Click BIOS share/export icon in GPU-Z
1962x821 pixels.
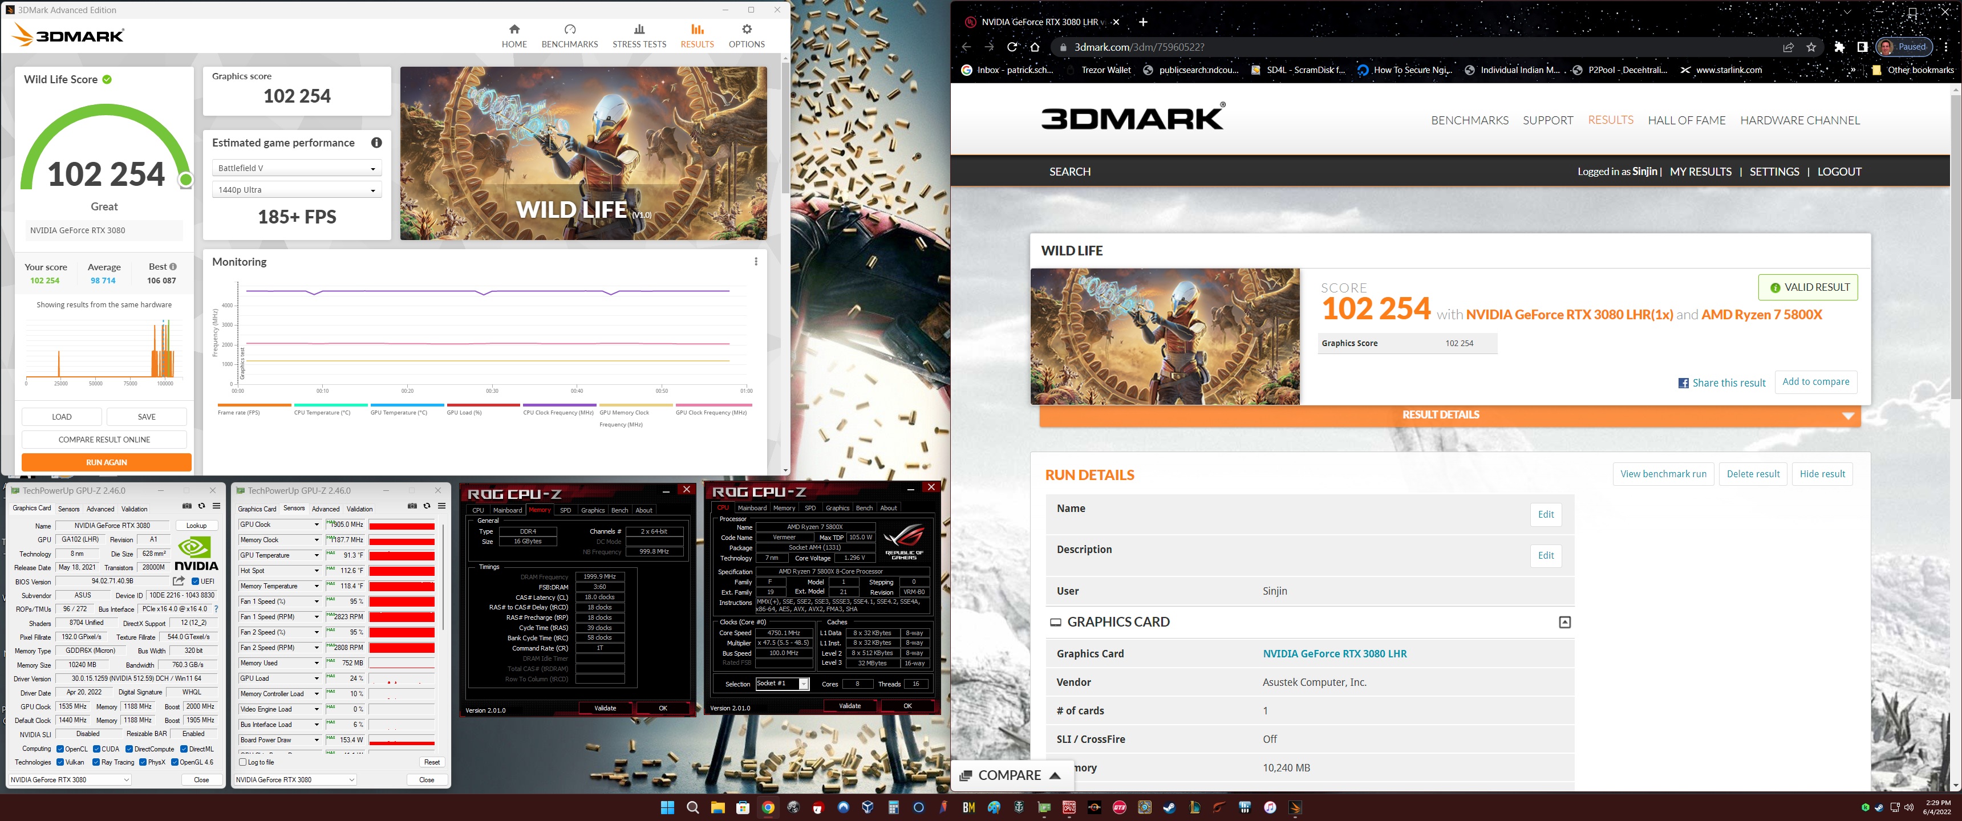[179, 581]
